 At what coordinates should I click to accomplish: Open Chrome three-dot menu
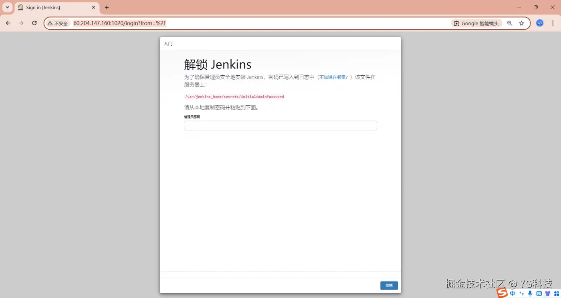tap(553, 23)
